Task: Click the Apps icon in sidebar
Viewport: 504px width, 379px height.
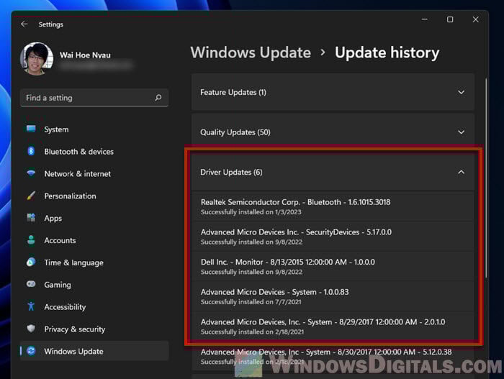Action: (x=31, y=218)
